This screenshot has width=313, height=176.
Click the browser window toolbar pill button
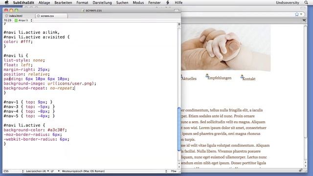tap(303, 8)
